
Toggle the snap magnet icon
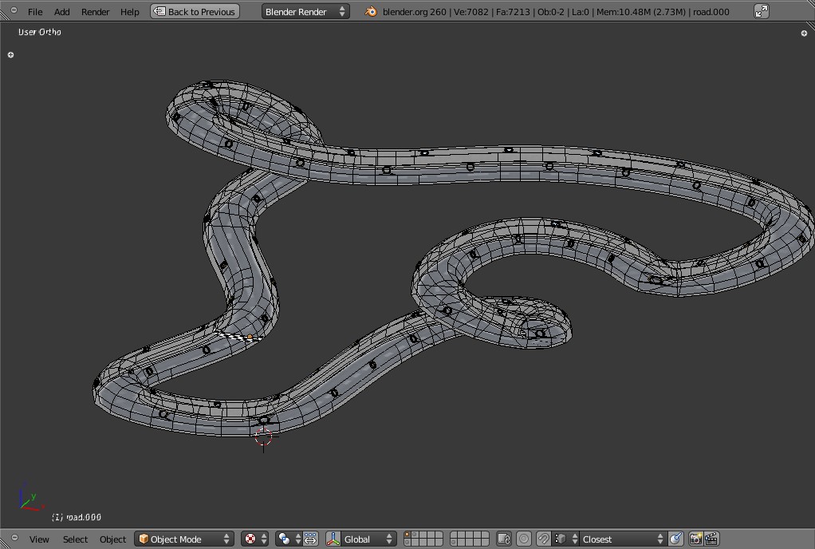coord(543,539)
